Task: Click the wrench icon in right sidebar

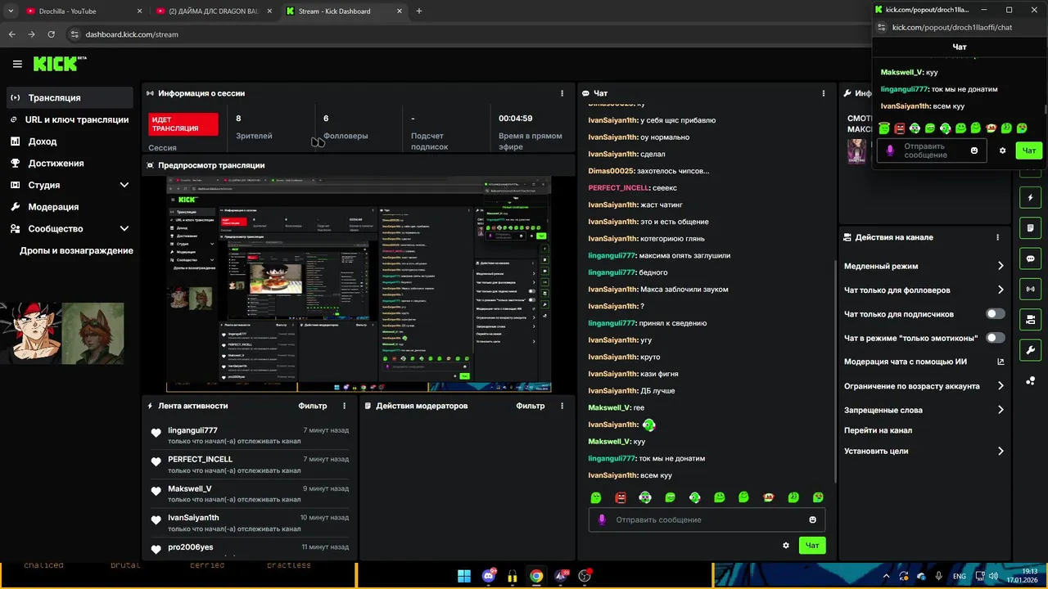Action: click(x=1030, y=350)
